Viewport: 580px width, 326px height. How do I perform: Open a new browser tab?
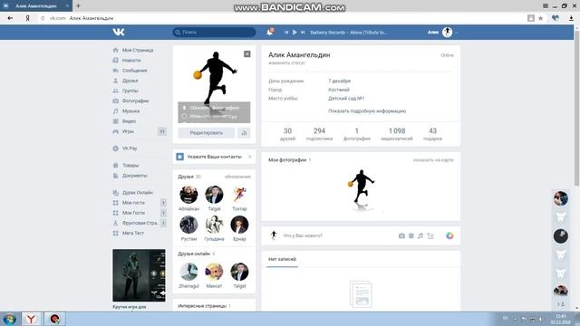pos(78,6)
